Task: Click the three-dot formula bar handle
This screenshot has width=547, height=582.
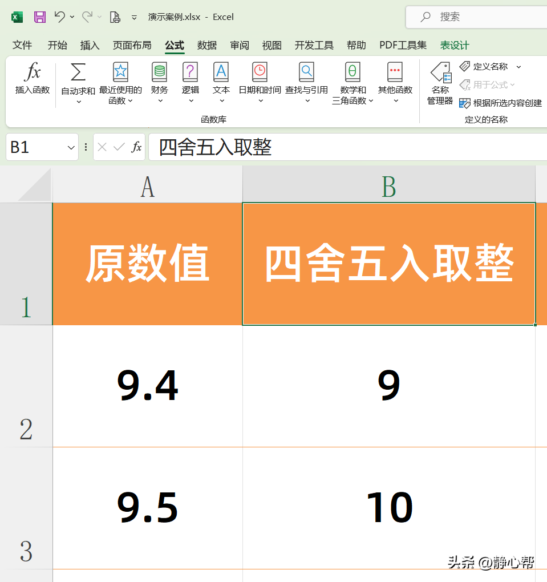Action: (x=86, y=147)
